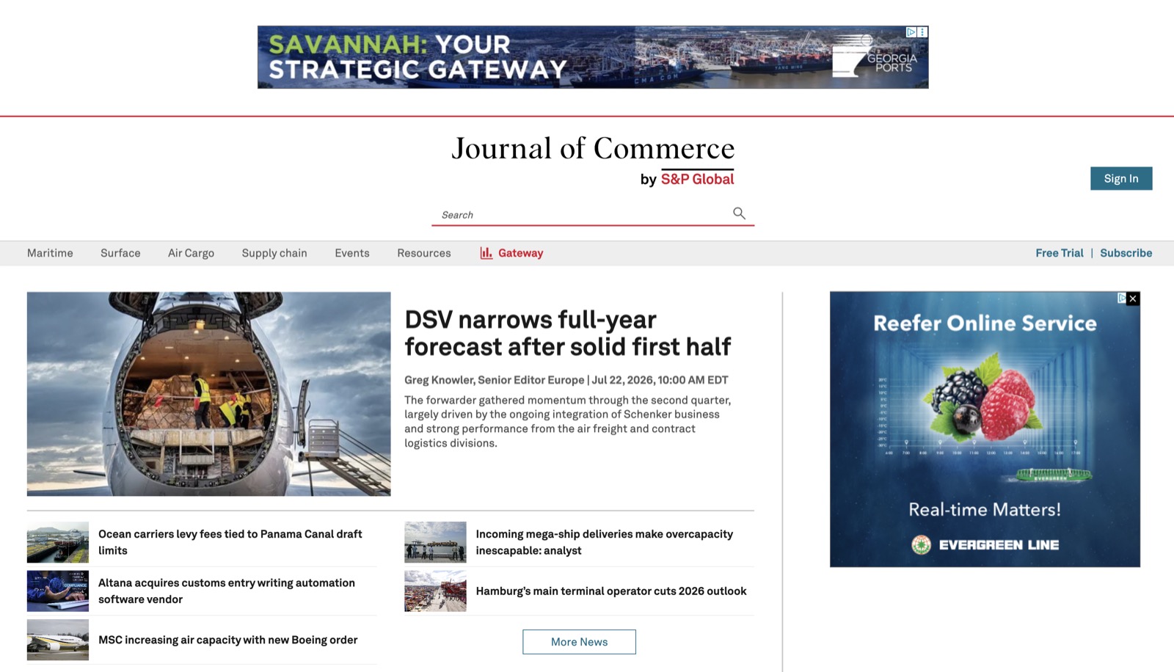The height and width of the screenshot is (672, 1174).
Task: Open MSC increasing air capacity Boeing story
Action: [228, 640]
